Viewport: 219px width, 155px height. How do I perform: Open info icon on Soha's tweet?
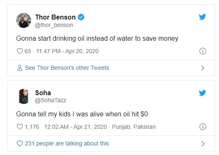[203, 127]
